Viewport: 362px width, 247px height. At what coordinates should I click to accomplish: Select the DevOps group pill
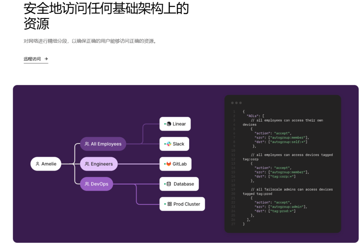click(97, 184)
